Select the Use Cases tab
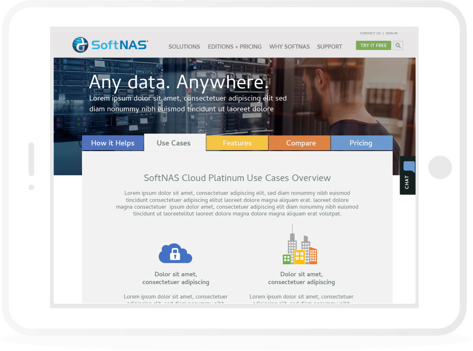Viewport: 473px width, 351px height. 175,143
